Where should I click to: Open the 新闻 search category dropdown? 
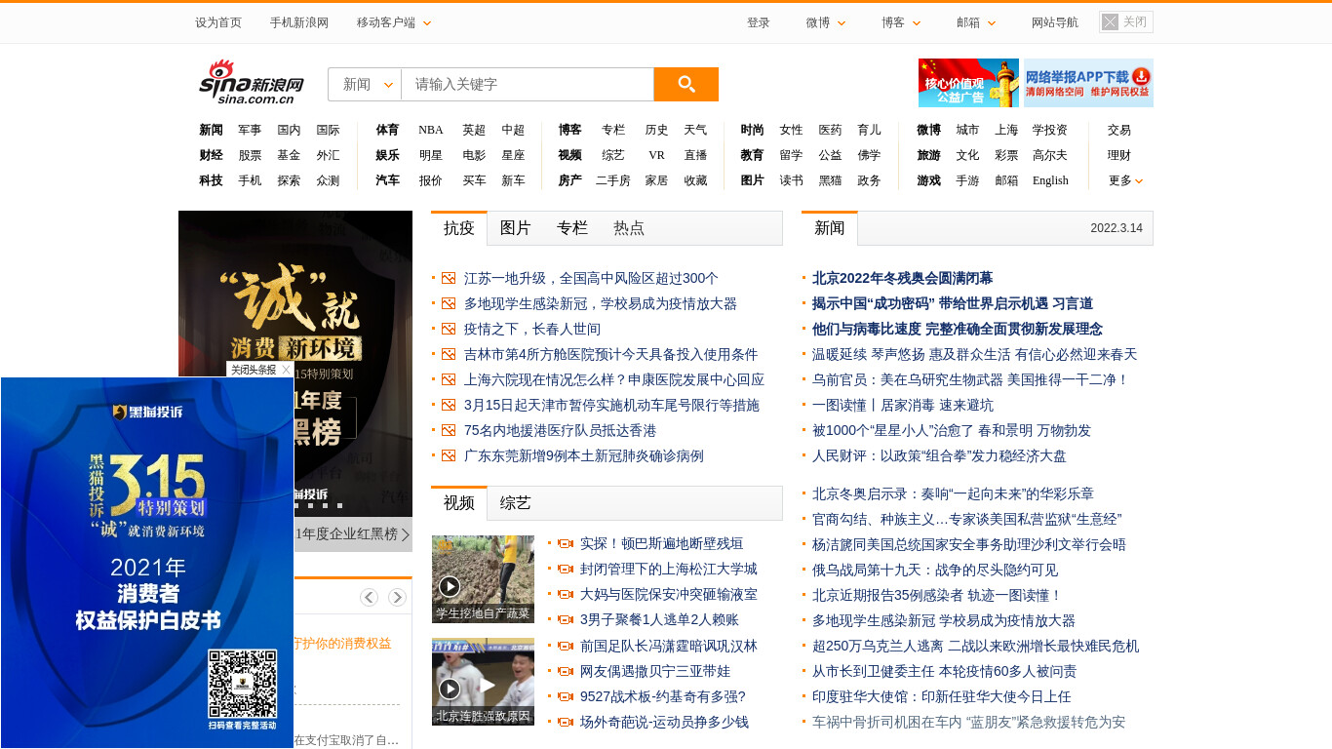pos(366,84)
